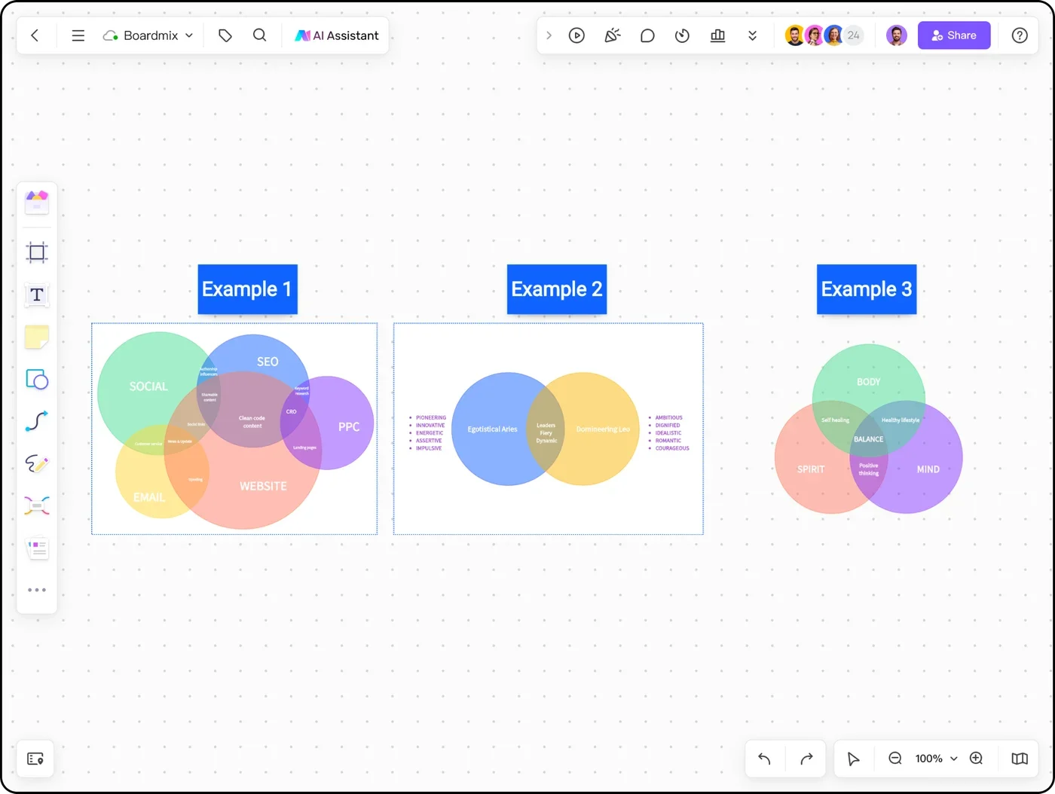The width and height of the screenshot is (1055, 794).
Task: Launch the AI Assistant
Action: pos(337,35)
